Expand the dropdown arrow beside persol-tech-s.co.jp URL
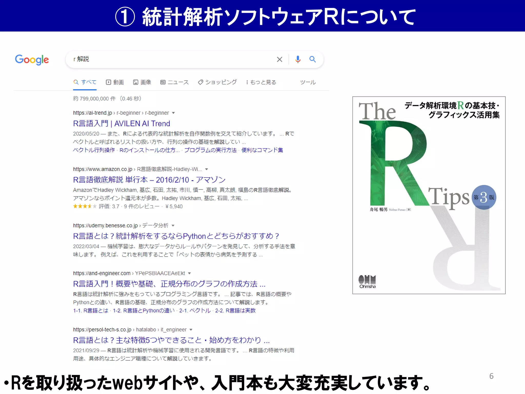525x394 pixels. 191,330
